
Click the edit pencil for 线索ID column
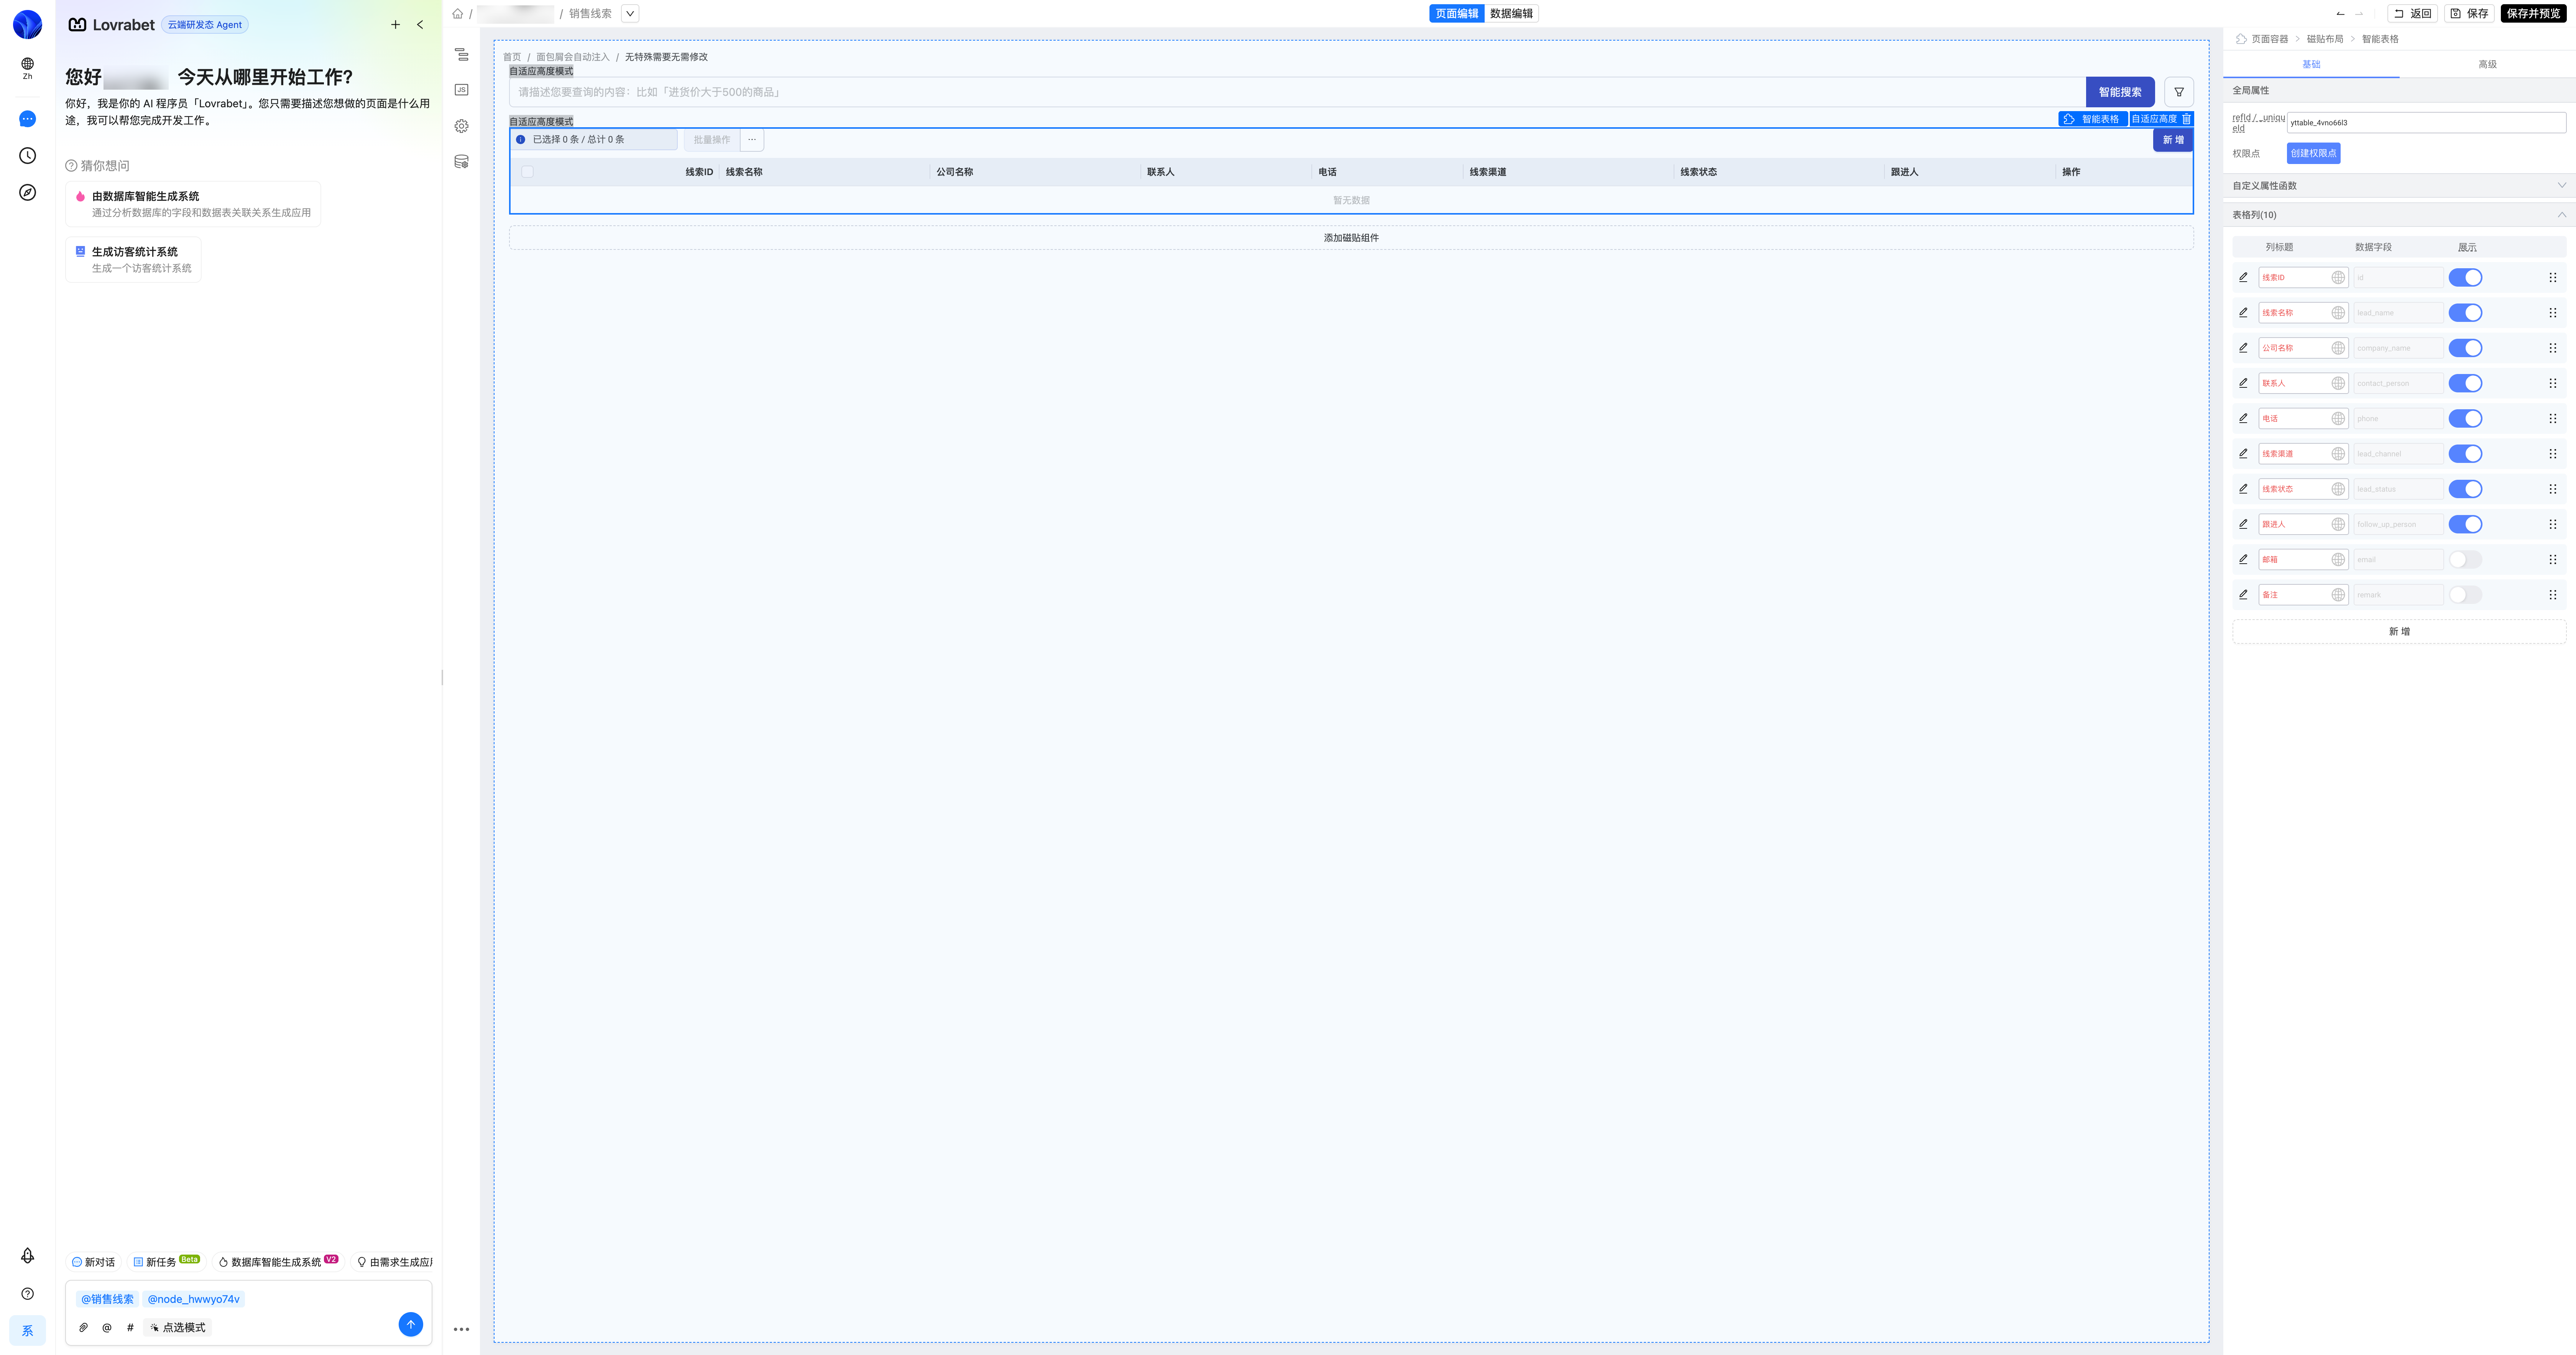[x=2243, y=277]
